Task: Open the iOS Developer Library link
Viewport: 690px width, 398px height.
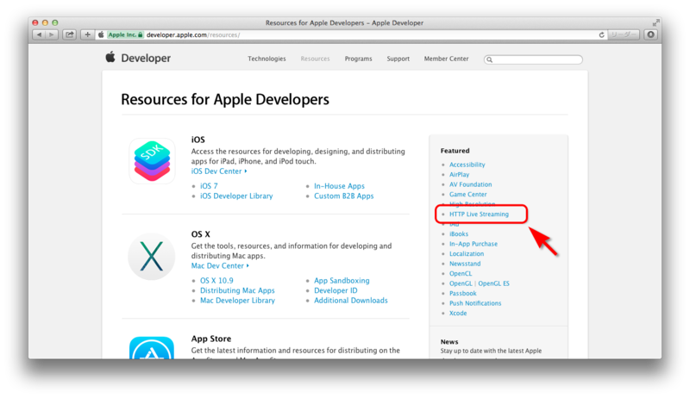Action: point(236,196)
